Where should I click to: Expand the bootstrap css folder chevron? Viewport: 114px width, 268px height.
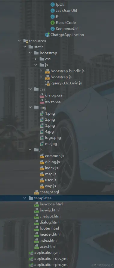(36, 59)
